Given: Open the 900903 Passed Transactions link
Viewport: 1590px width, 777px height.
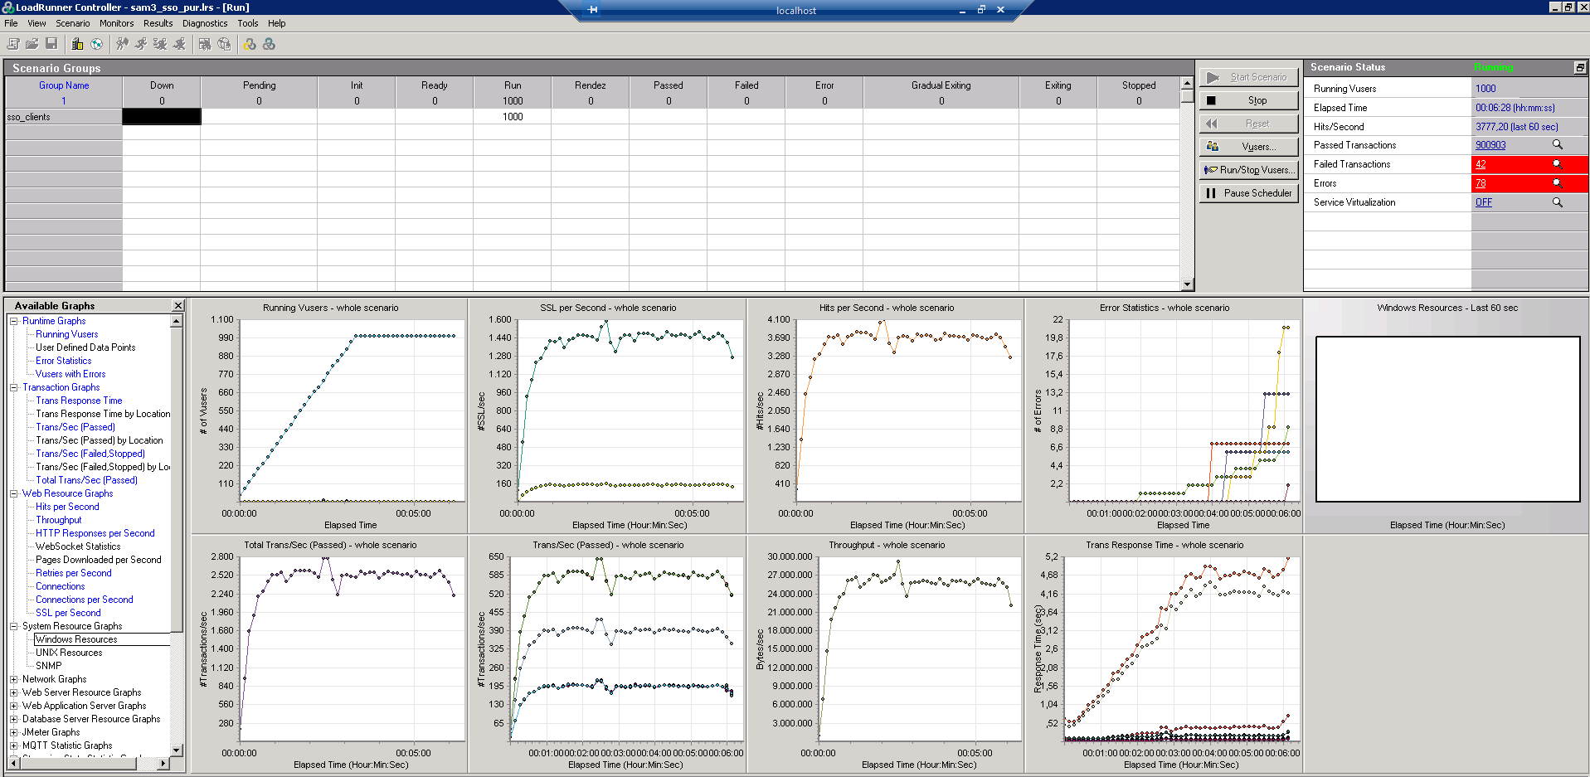Looking at the screenshot, I should tap(1490, 144).
